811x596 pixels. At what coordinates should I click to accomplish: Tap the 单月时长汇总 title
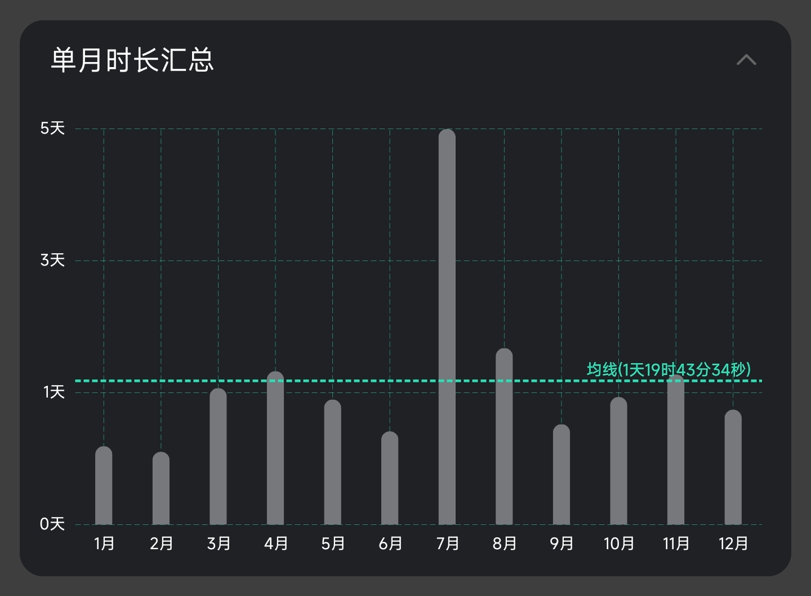pyautogui.click(x=132, y=60)
